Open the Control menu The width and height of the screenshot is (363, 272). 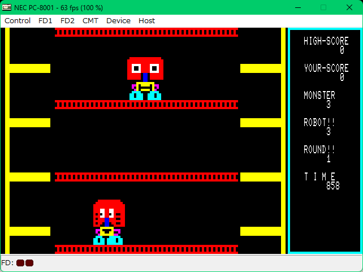18,20
